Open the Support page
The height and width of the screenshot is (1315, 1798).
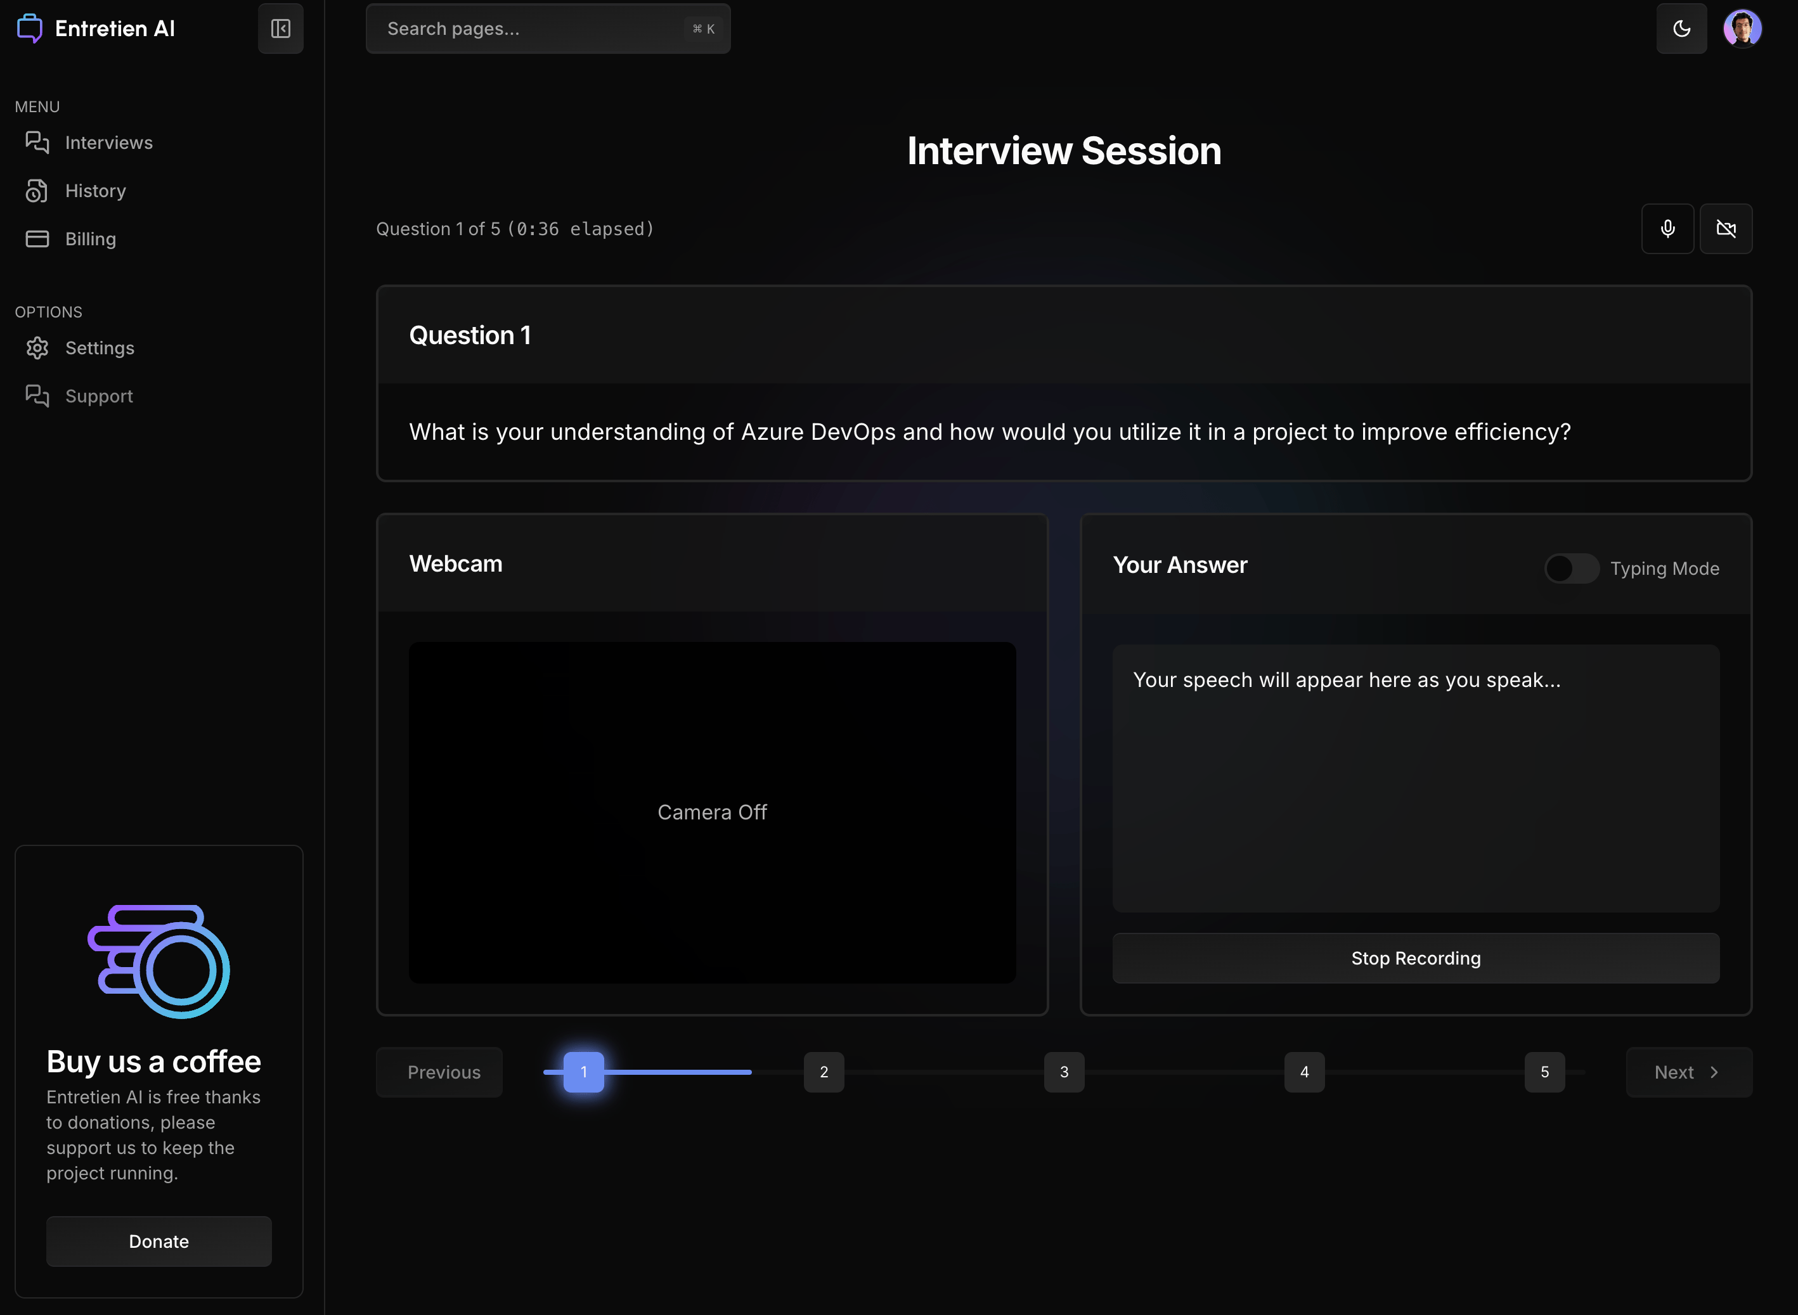pos(99,397)
